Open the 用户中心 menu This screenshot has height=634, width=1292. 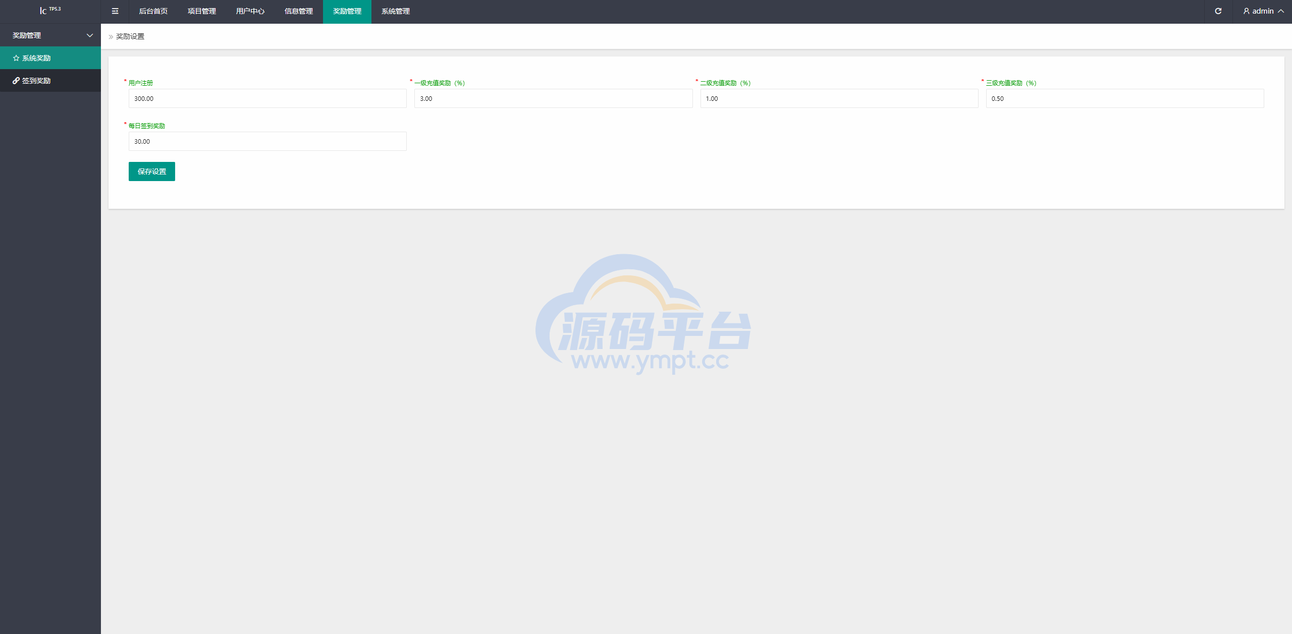250,11
